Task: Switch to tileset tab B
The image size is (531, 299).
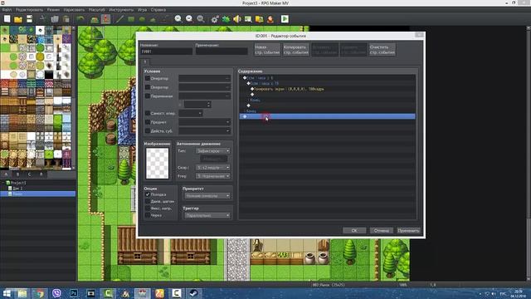Action: click(x=17, y=174)
